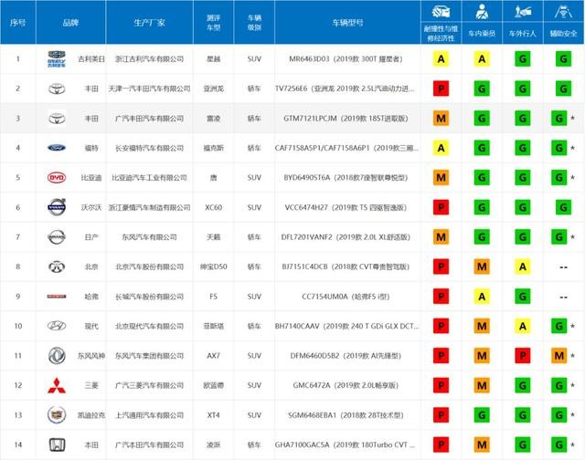Viewport: 585px width, 460px height.
Task: Click the F5 model cell
Action: pyautogui.click(x=213, y=297)
